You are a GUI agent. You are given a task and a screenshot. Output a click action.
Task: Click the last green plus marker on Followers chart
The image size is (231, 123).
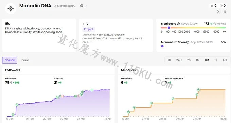pyautogui.click(x=92, y=90)
